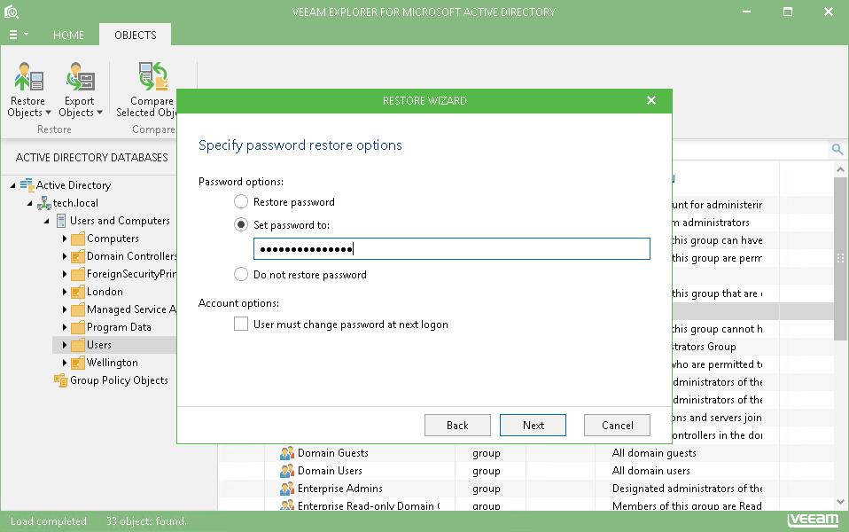Image resolution: width=849 pixels, height=532 pixels.
Task: Cancel the restore wizard
Action: [x=617, y=425]
